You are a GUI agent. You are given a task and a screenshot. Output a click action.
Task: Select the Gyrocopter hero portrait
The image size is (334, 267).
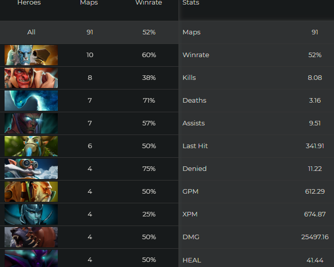coord(31,169)
